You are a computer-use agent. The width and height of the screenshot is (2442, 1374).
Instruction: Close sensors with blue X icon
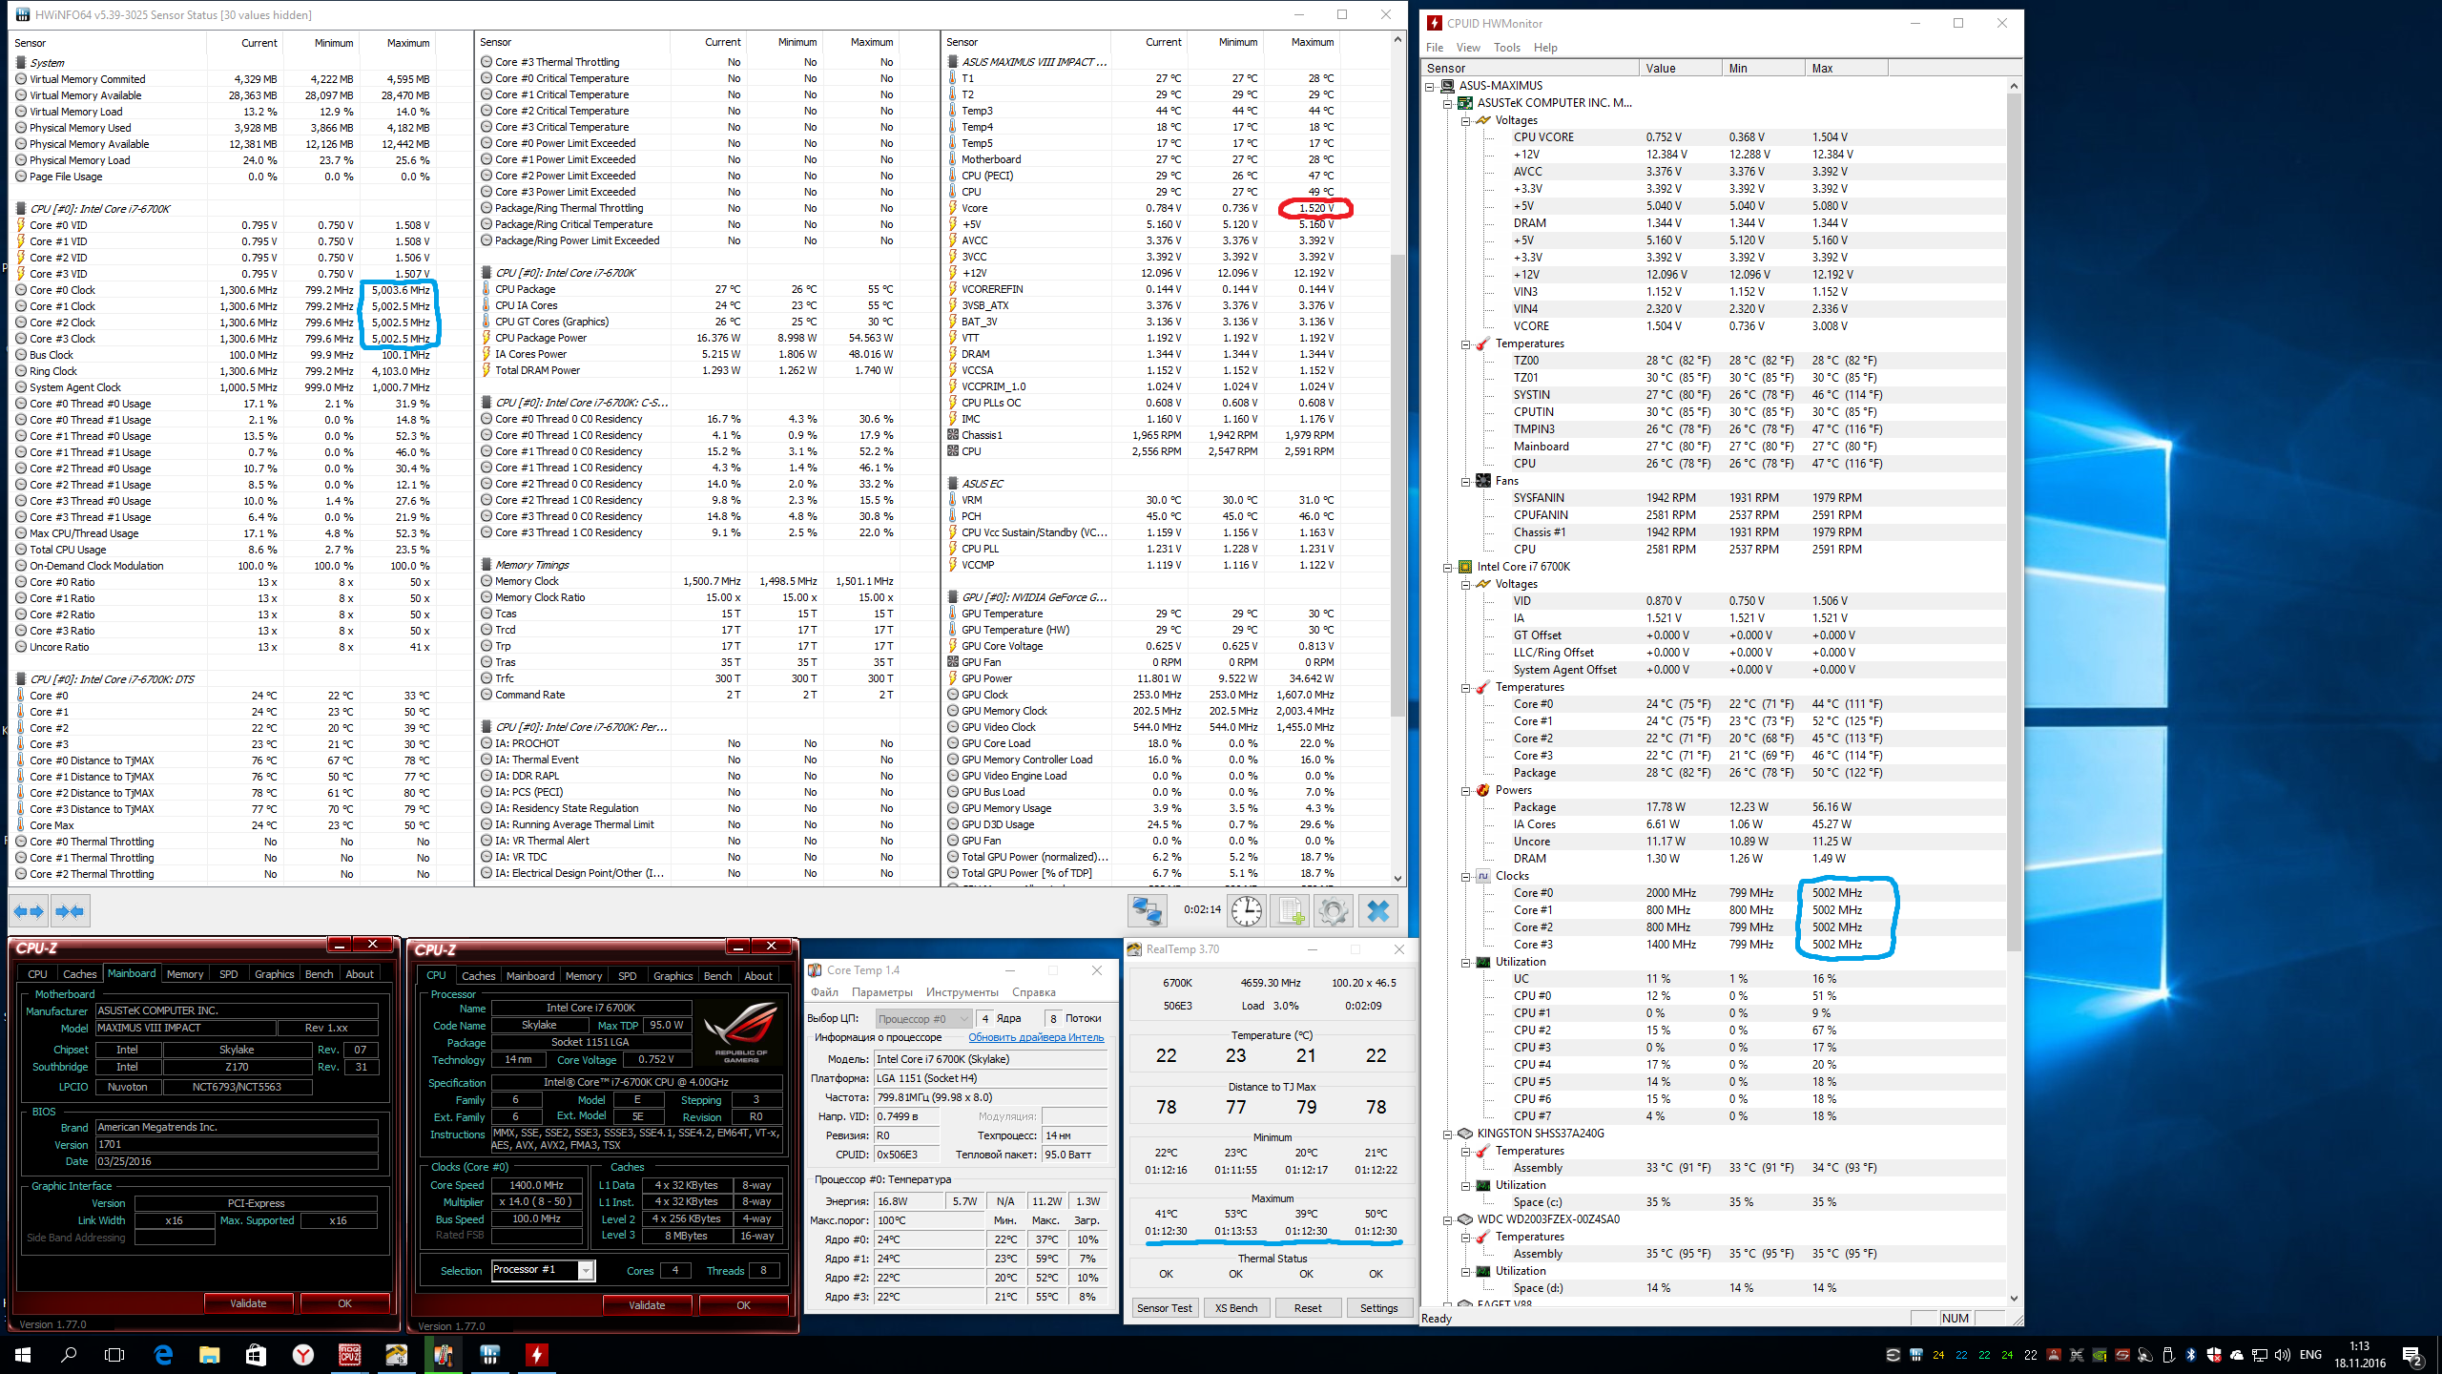tap(1377, 910)
